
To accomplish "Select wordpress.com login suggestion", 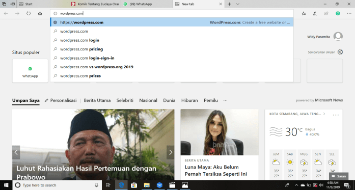I will (172, 40).
